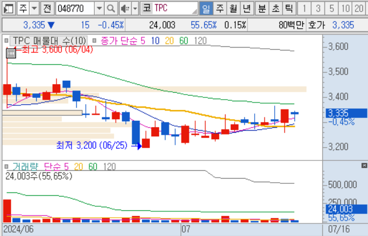Viewport: 368px width, 236px height.
Task: Select interval button 1
Action: tap(304, 9)
